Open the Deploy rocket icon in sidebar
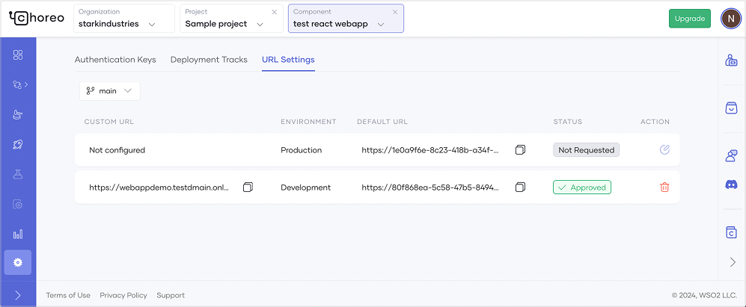 18,144
